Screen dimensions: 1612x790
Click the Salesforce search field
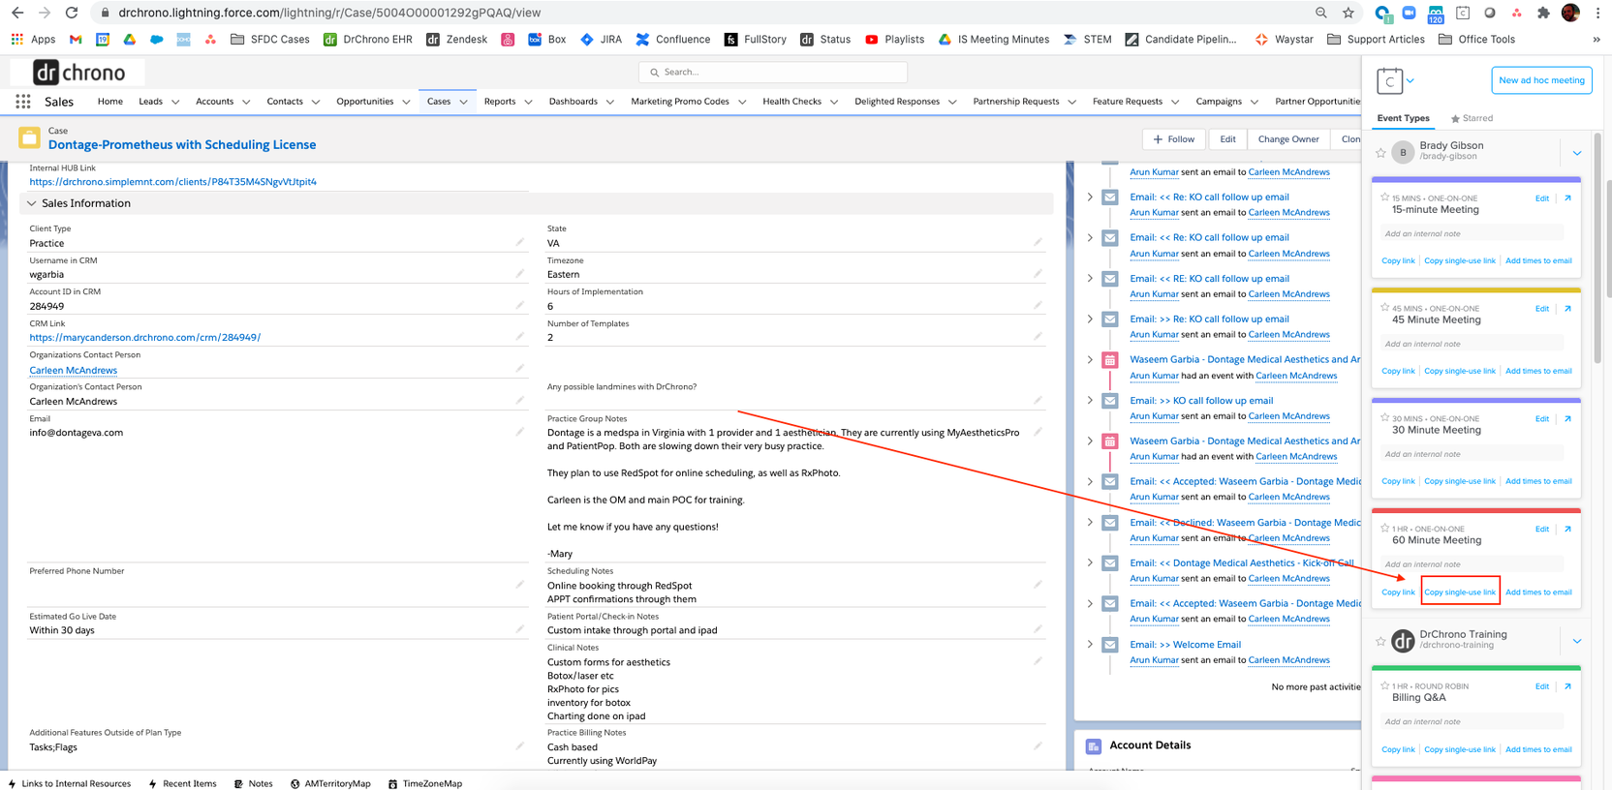point(773,72)
